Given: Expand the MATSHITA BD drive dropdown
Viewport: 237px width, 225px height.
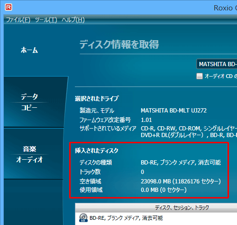Looking at the screenshot, I should click(x=217, y=64).
